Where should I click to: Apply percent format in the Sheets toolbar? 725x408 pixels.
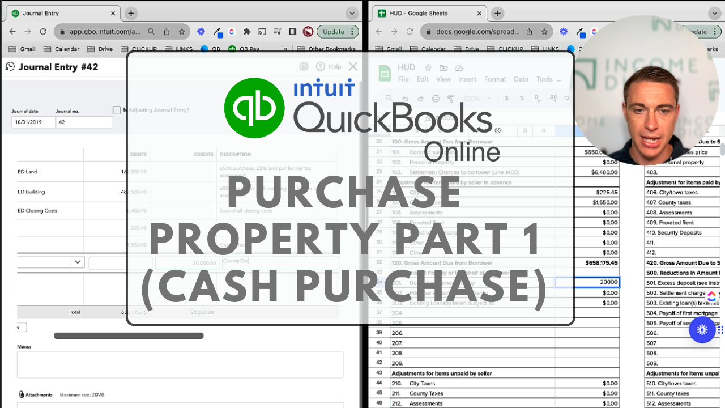522,98
